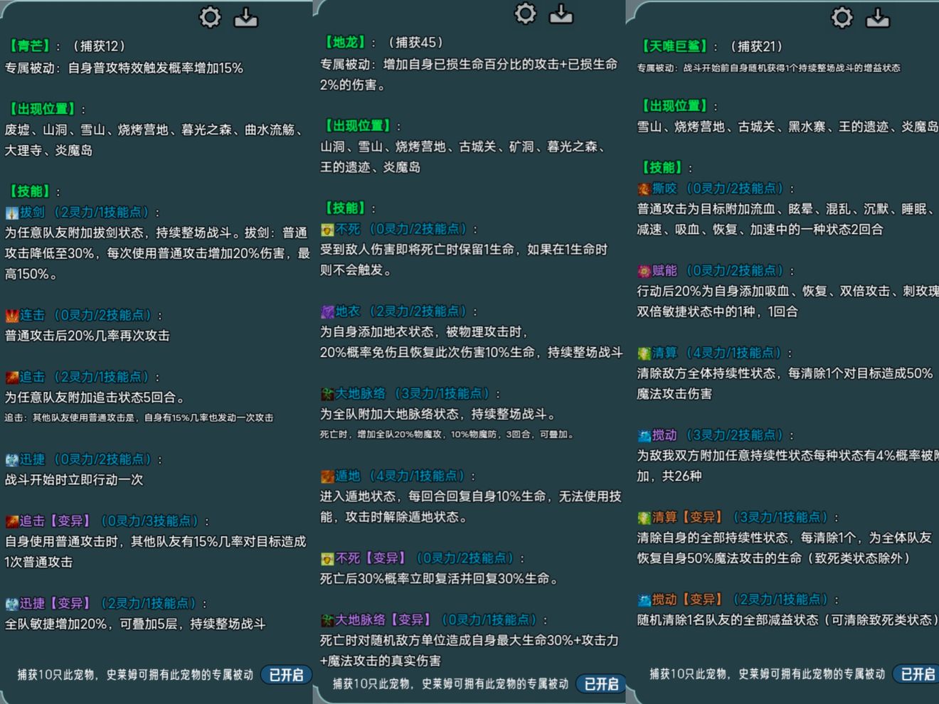Open the gear settings in the 地龙 panel
Screen dimensions: 939x704
click(525, 14)
